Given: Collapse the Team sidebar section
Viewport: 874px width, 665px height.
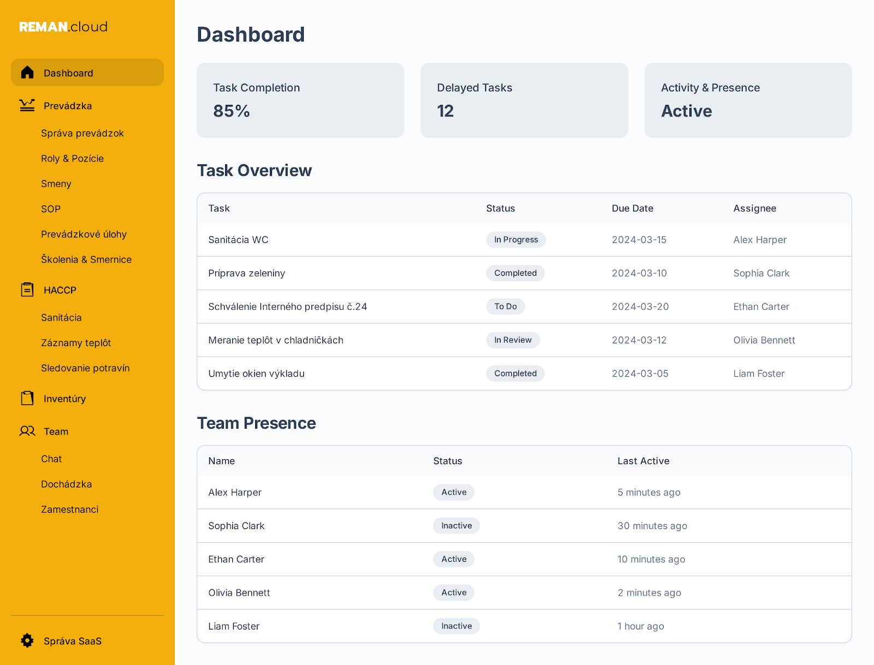Looking at the screenshot, I should (56, 431).
